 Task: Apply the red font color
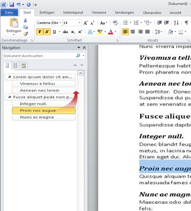pos(110,32)
